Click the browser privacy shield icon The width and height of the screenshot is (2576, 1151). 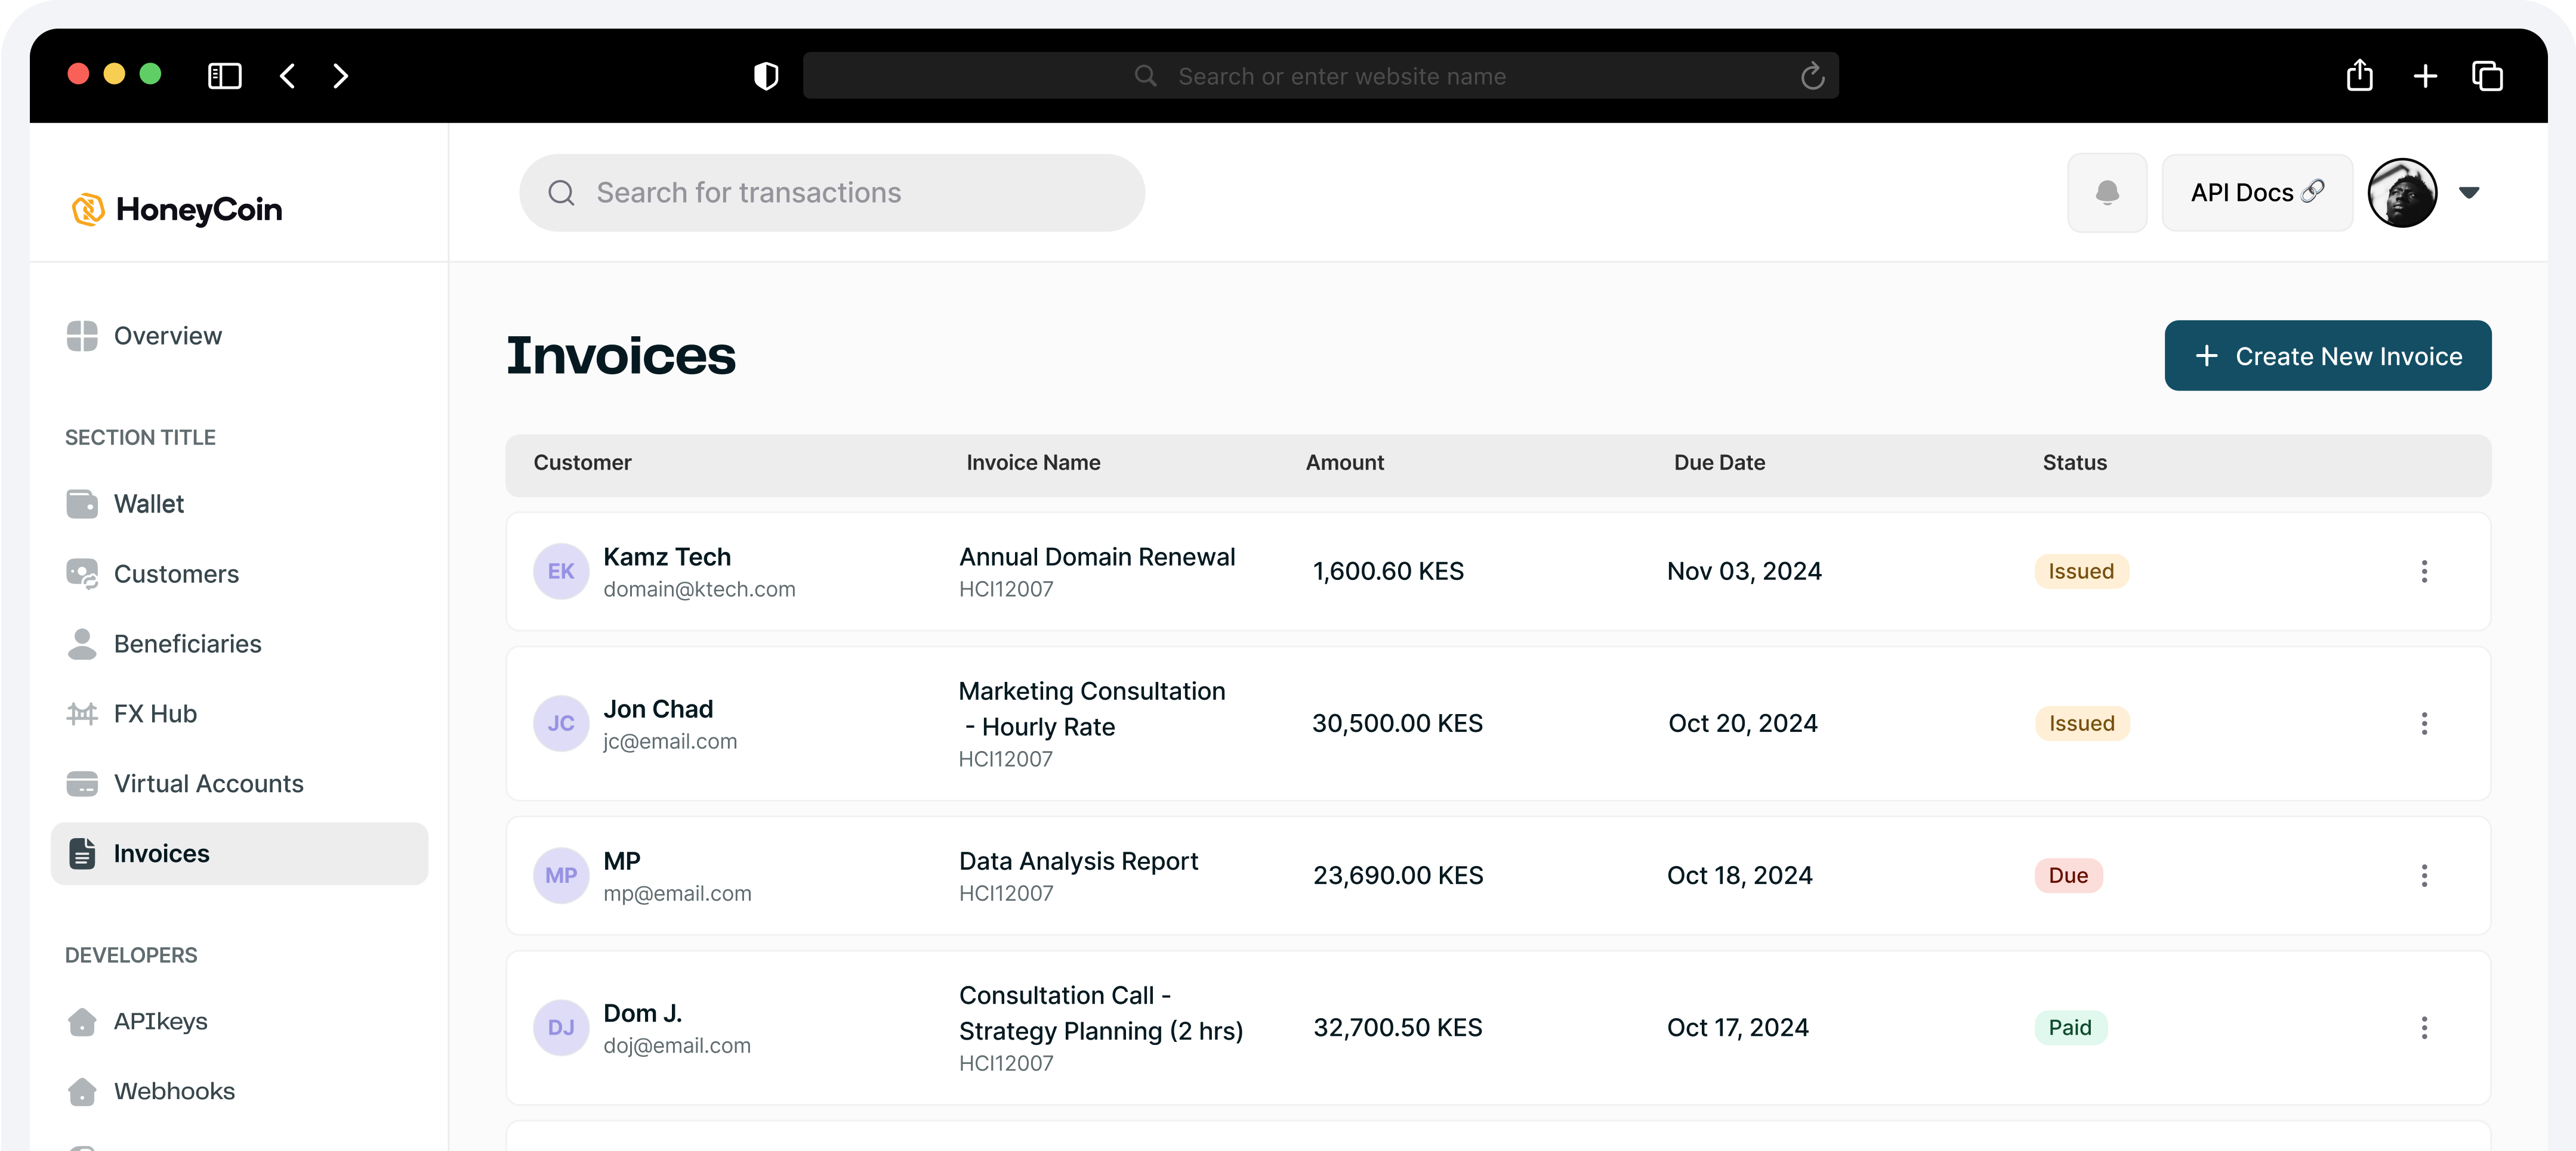(766, 76)
